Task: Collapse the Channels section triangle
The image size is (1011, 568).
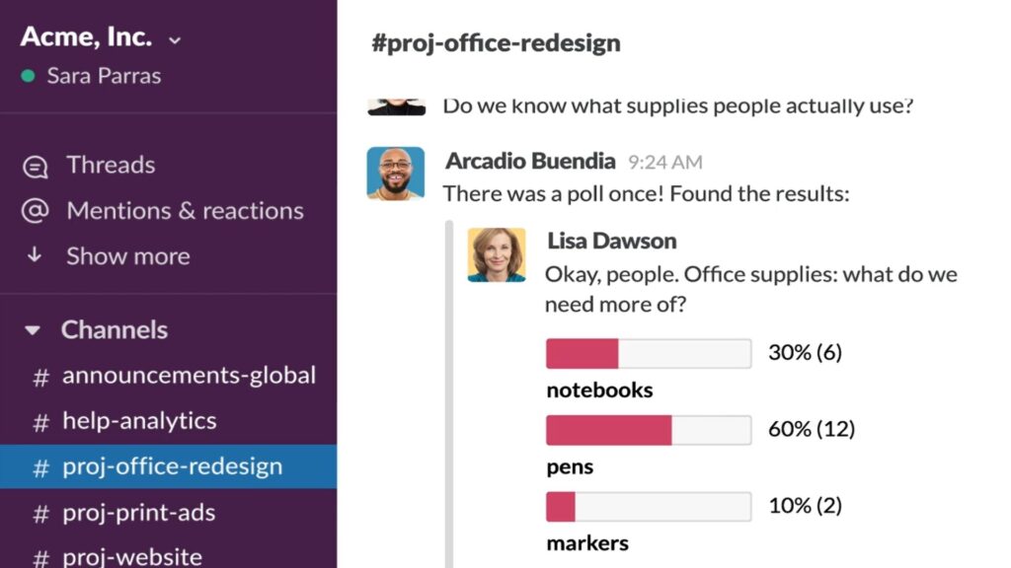Action: pyautogui.click(x=33, y=330)
